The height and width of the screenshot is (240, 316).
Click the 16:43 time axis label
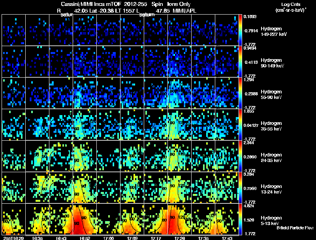61,238
